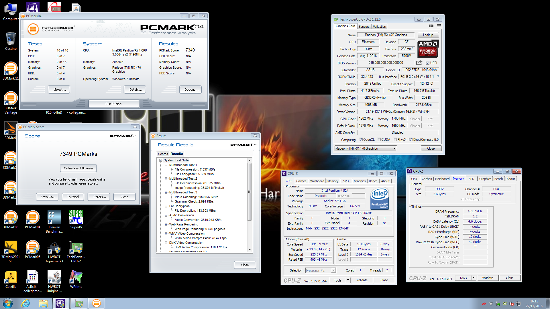Image resolution: width=550 pixels, height=309 pixels.
Task: Open Windows Explorer from the taskbar
Action: [x=43, y=303]
